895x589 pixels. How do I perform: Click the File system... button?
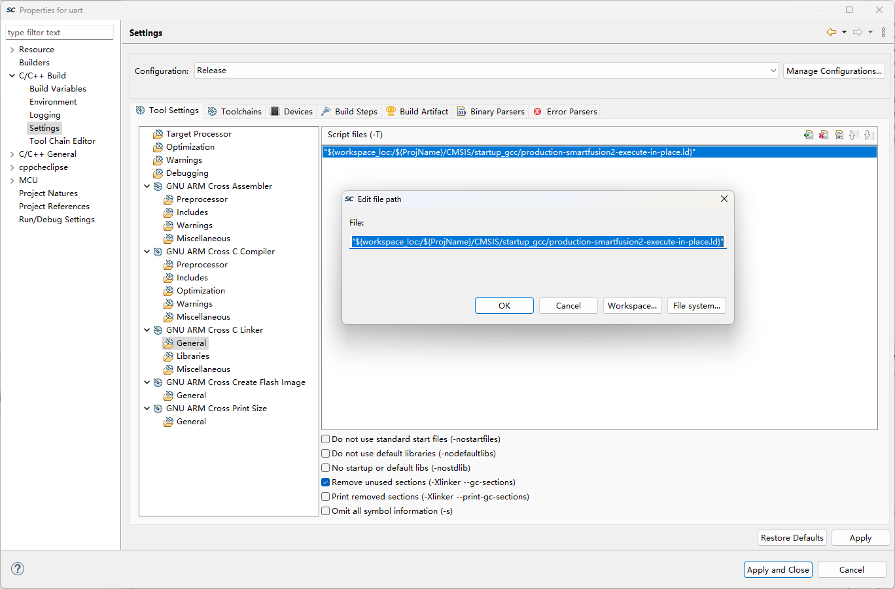pyautogui.click(x=697, y=306)
